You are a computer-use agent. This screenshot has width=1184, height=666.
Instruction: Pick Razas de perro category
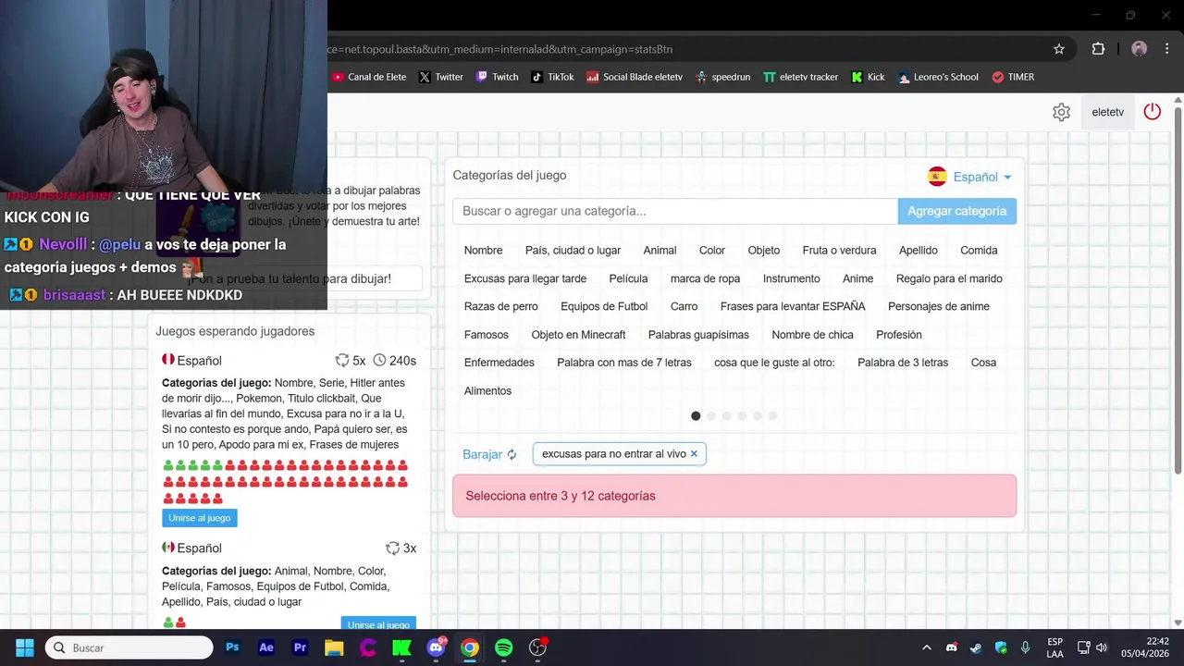[x=501, y=306]
